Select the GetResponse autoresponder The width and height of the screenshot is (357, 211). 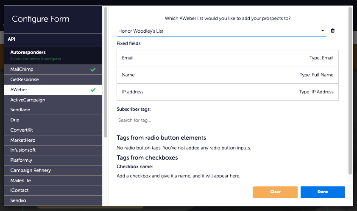[x=25, y=79]
